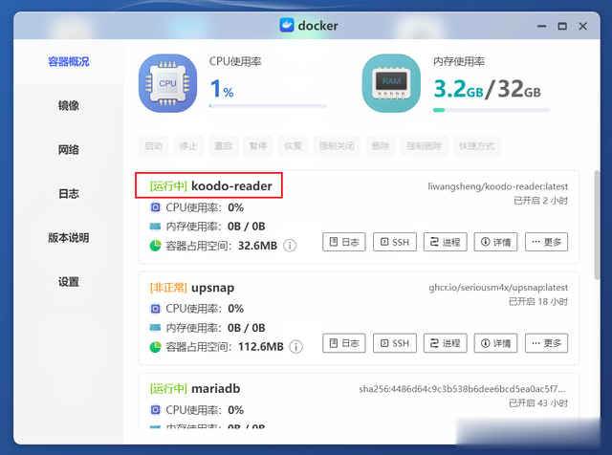Click the CPU chip icon

tap(168, 83)
